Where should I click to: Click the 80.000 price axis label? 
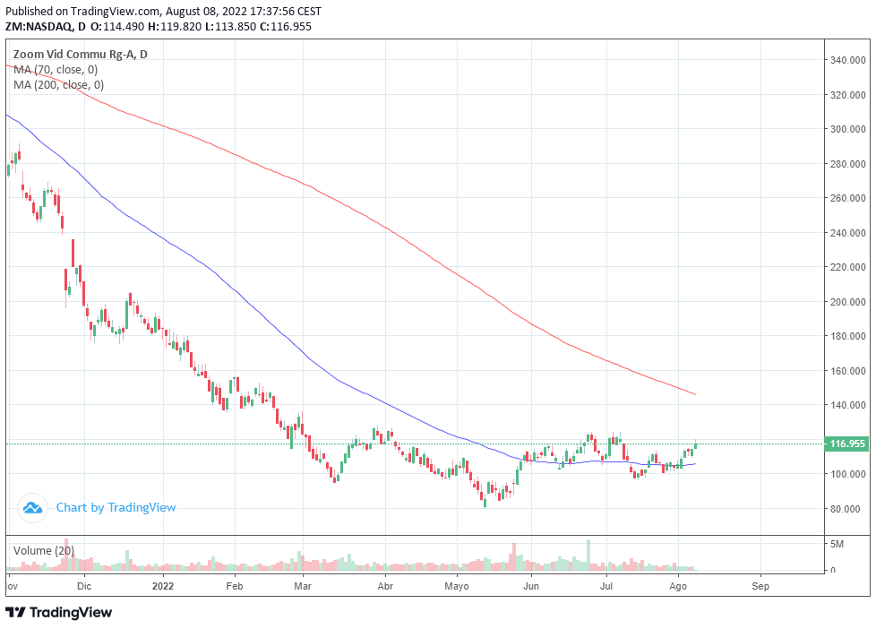(846, 509)
